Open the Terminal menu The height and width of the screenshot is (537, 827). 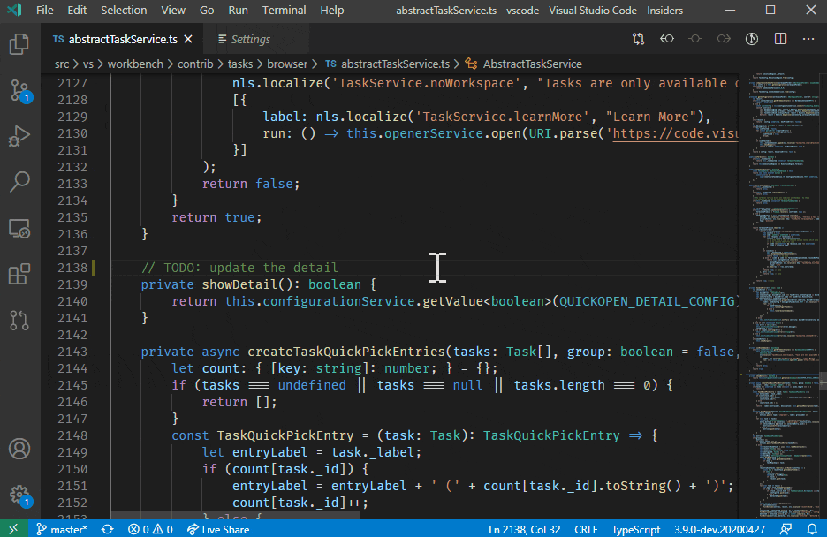click(x=284, y=11)
